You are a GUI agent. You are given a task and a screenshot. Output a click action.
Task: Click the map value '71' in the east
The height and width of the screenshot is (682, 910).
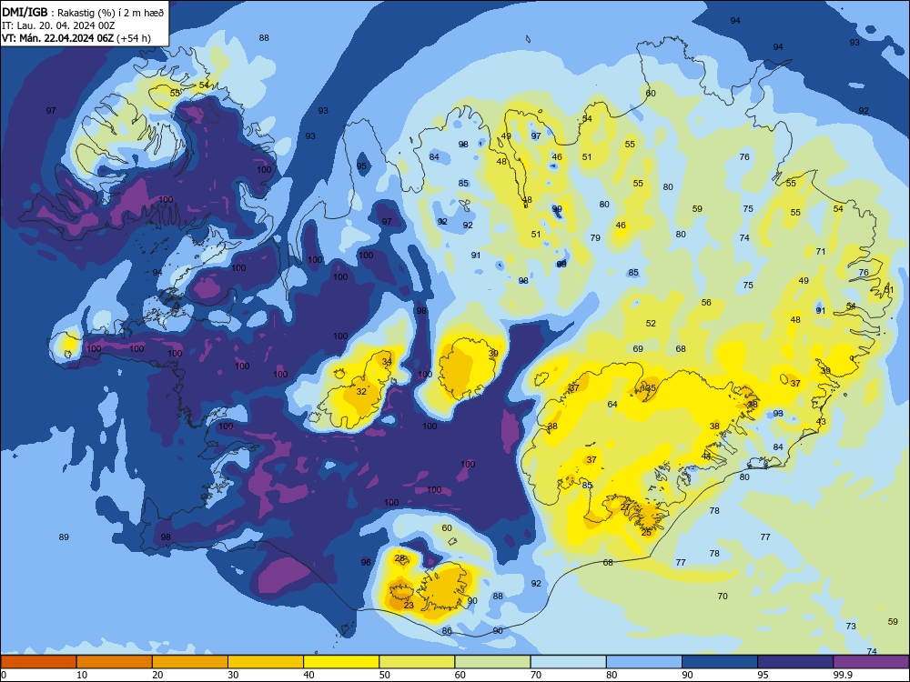pos(821,252)
